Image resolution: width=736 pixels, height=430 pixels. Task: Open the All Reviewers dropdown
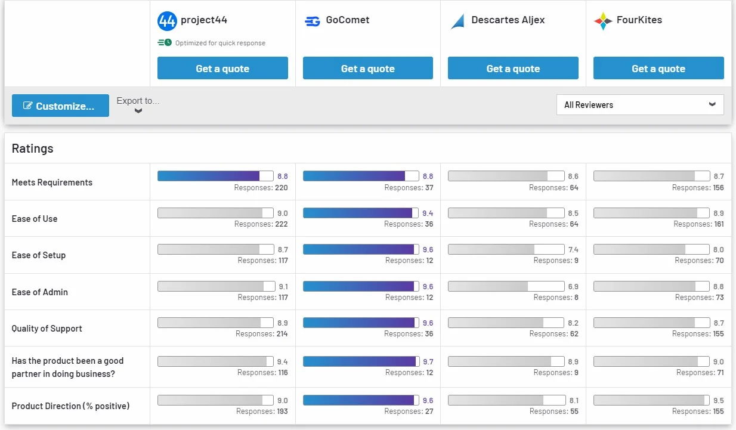(x=639, y=104)
